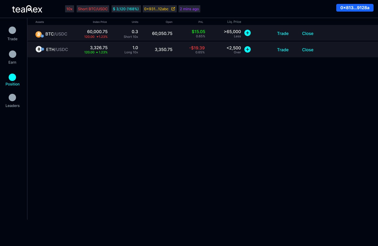Click the external link icon beside 0x931...12abc
Viewport: 378px width, 246px height.
173,9
